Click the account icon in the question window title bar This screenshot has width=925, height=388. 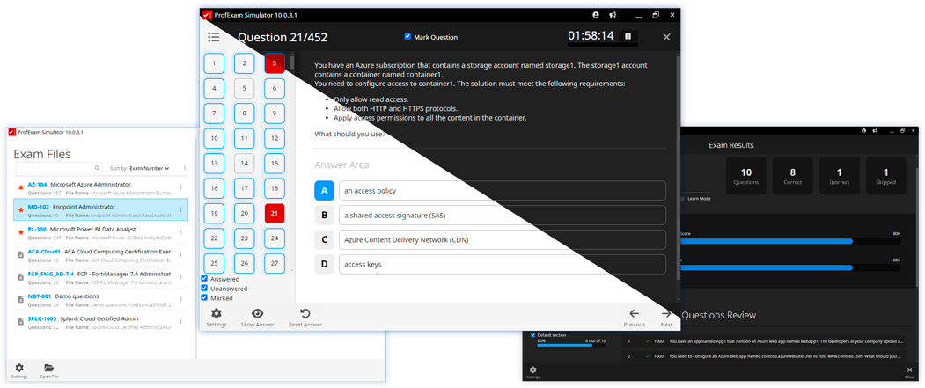[596, 15]
